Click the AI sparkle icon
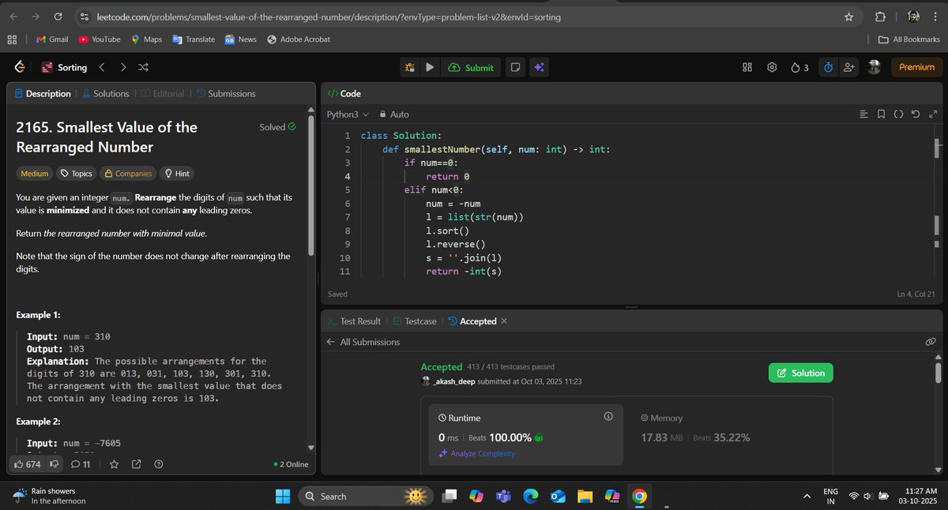Screen dimensions: 948x510 539,68
